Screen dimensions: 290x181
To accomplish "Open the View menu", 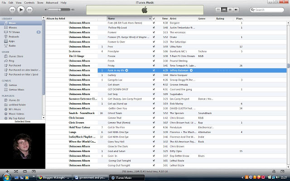I will click(19, 3).
